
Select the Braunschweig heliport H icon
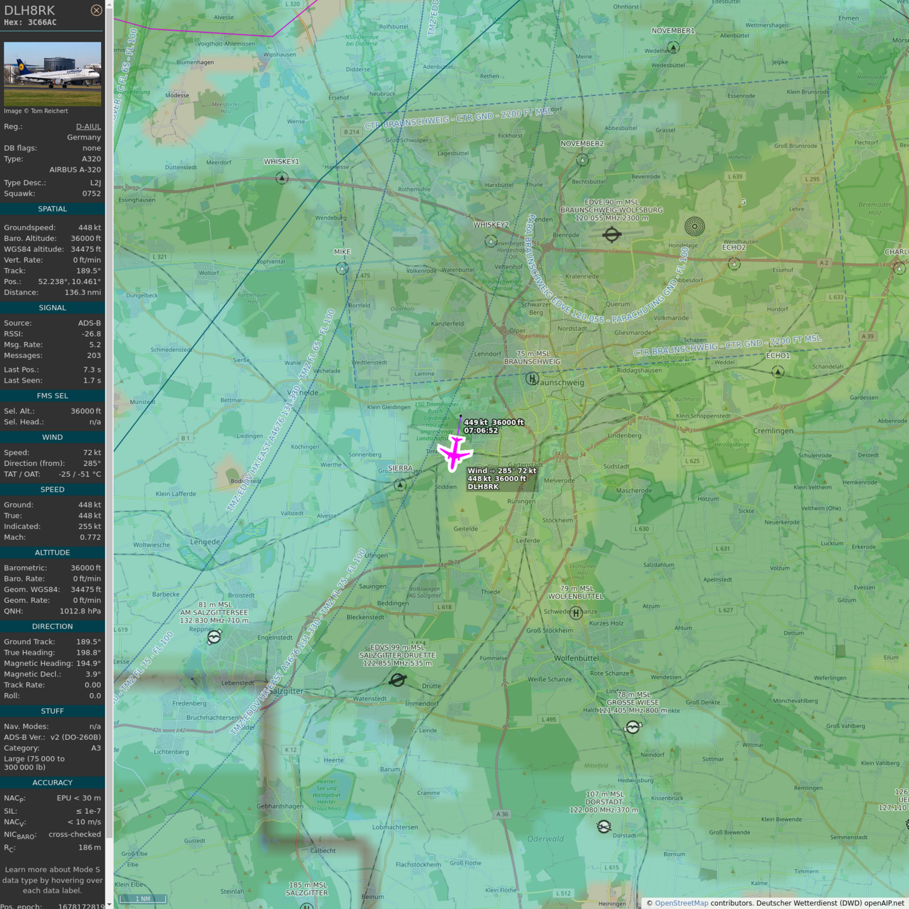click(x=532, y=379)
